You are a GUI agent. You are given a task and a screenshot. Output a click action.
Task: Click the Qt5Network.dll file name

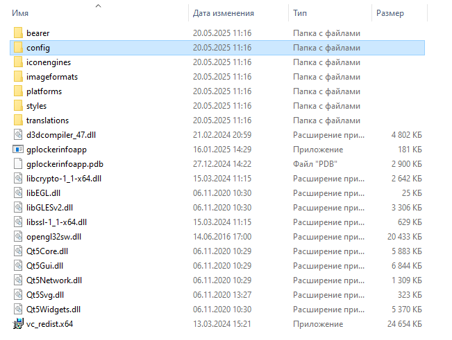54,280
